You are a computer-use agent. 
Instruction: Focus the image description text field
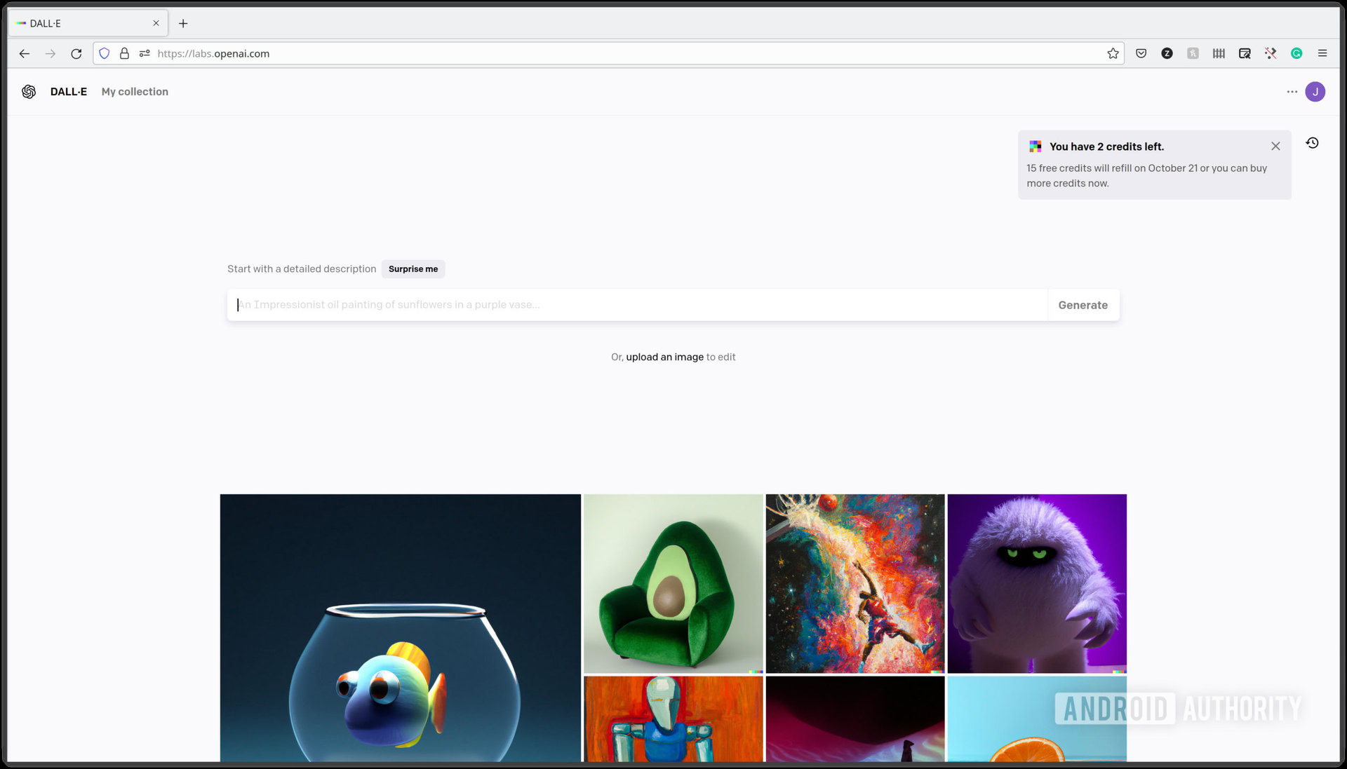tap(631, 305)
